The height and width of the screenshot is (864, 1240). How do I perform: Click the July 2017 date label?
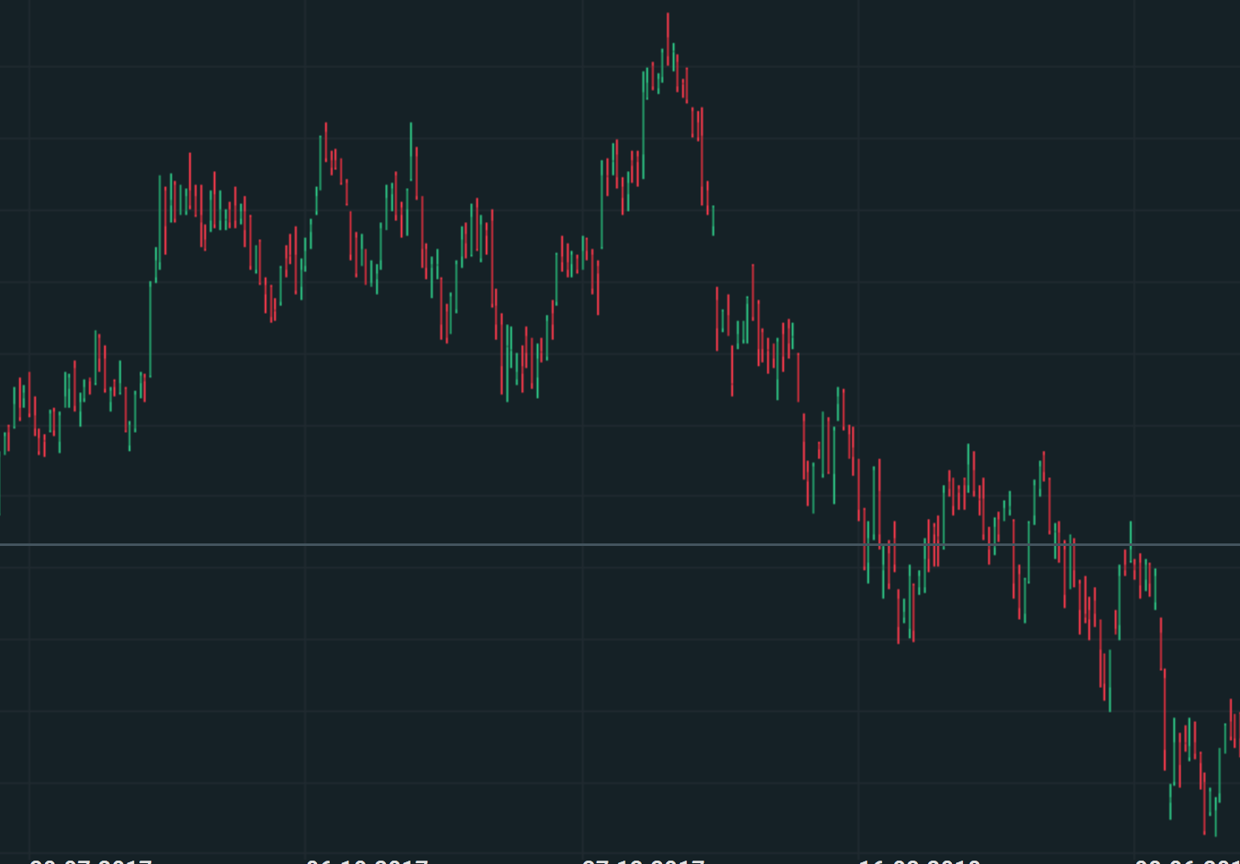click(90, 861)
